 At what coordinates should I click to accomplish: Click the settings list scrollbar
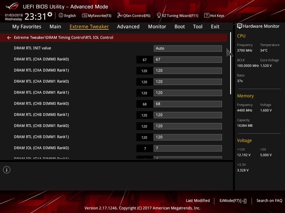click(230, 63)
